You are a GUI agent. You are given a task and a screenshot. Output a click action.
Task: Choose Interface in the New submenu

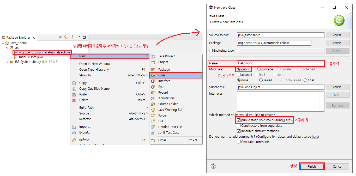point(176,81)
